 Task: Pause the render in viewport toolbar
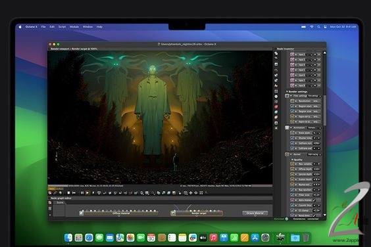tap(82, 193)
